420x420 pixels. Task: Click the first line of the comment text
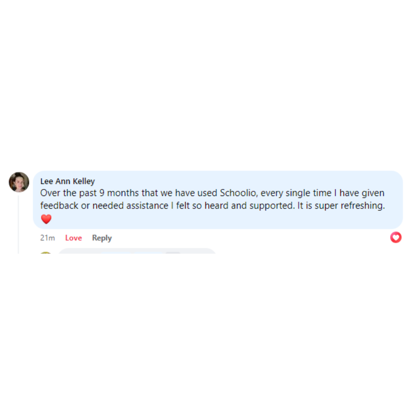[x=212, y=193]
